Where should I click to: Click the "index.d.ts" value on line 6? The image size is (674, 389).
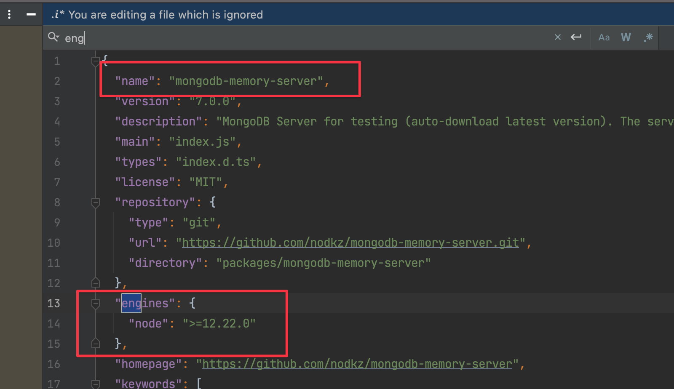tap(216, 162)
